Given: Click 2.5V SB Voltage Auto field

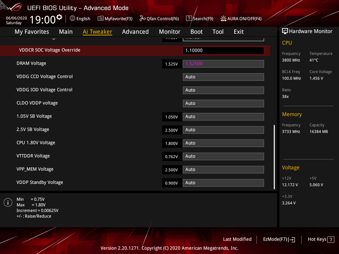Looking at the screenshot, I should pos(223,130).
